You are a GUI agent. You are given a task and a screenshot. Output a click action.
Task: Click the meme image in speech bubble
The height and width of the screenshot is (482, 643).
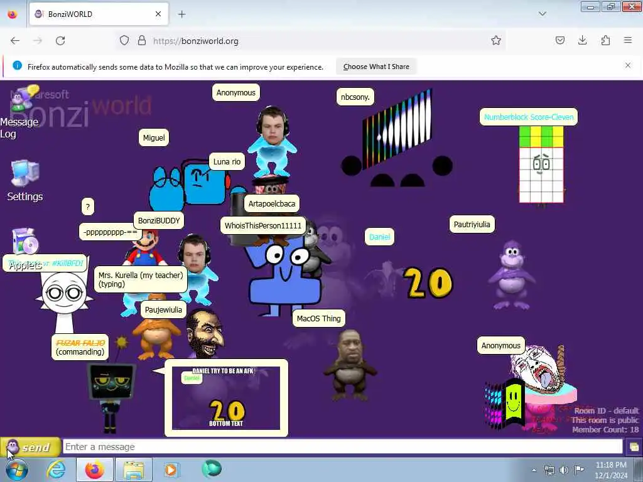(x=226, y=397)
